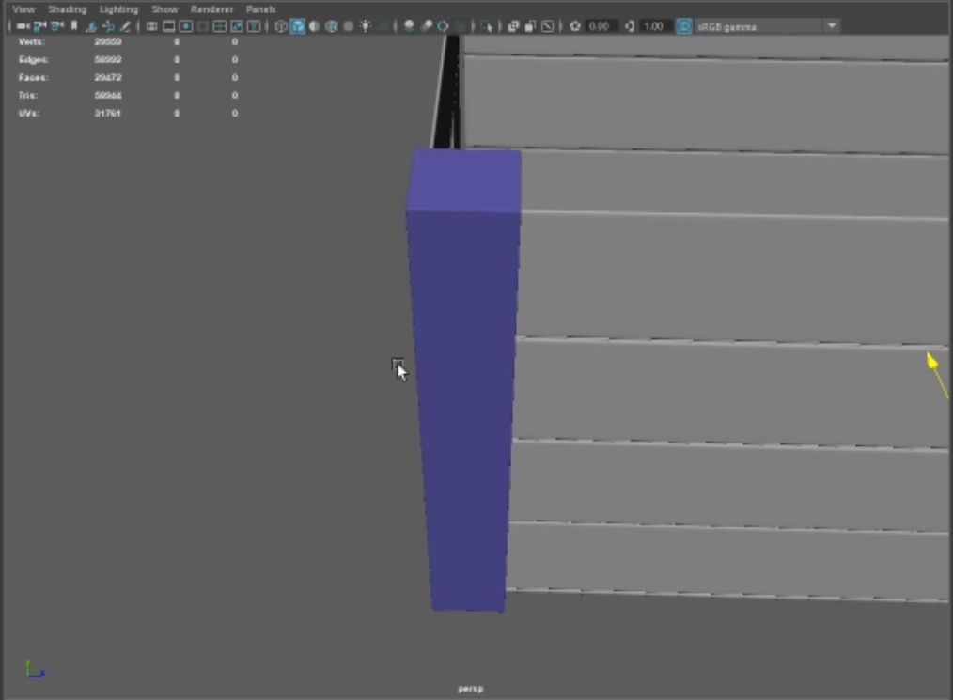Open the View menu
Viewport: 953px width, 700px height.
tap(23, 9)
